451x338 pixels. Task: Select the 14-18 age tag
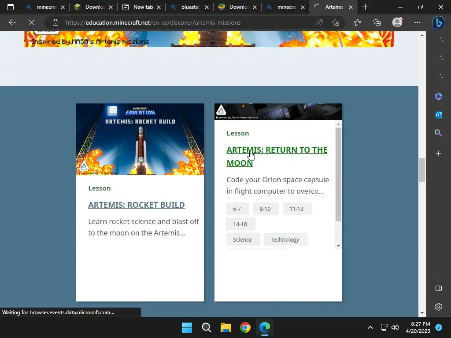pyautogui.click(x=240, y=224)
